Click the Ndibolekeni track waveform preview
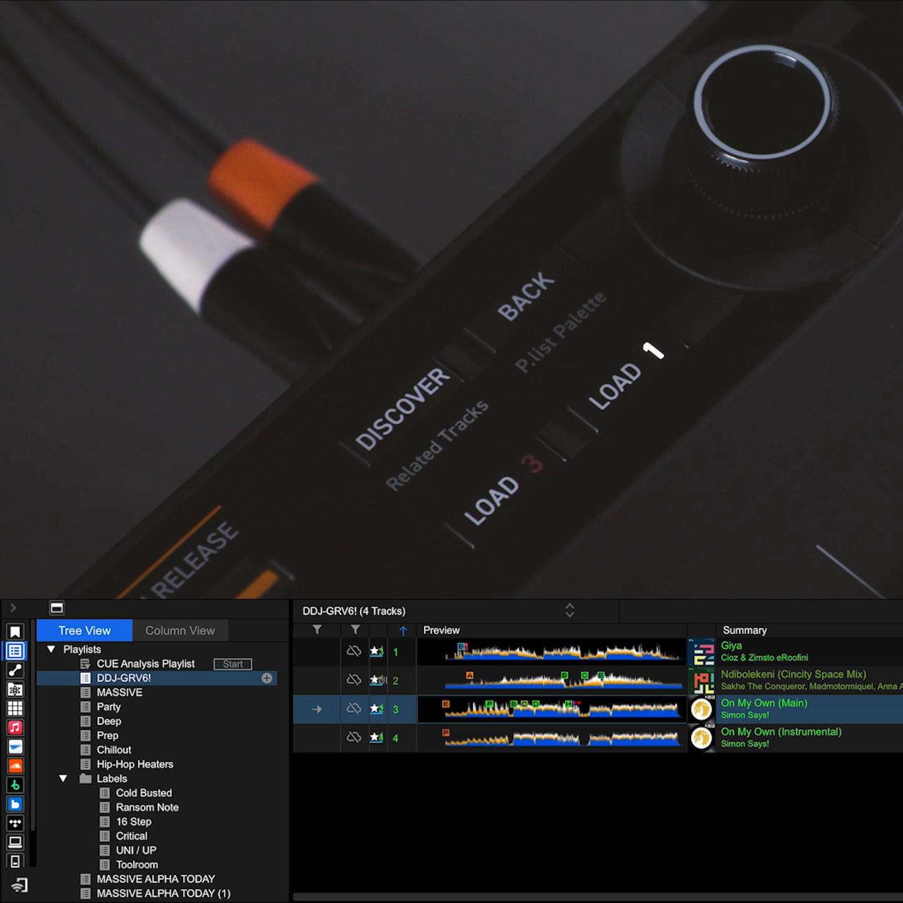This screenshot has width=903, height=903. click(x=552, y=680)
